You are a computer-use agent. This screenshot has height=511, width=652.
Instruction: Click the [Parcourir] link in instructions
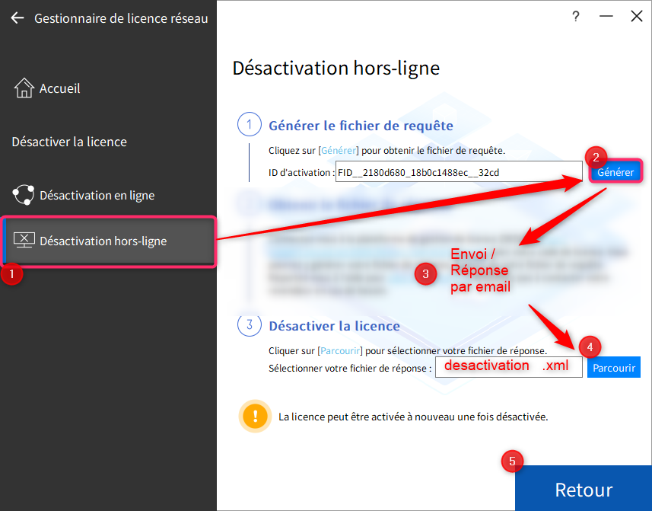[341, 351]
